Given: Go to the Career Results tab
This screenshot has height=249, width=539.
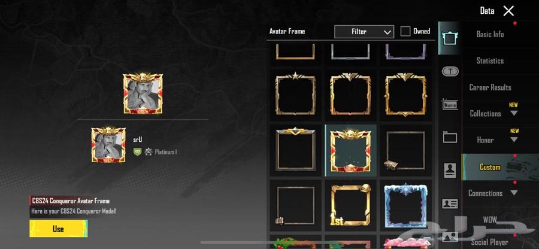Looking at the screenshot, I should (x=490, y=87).
